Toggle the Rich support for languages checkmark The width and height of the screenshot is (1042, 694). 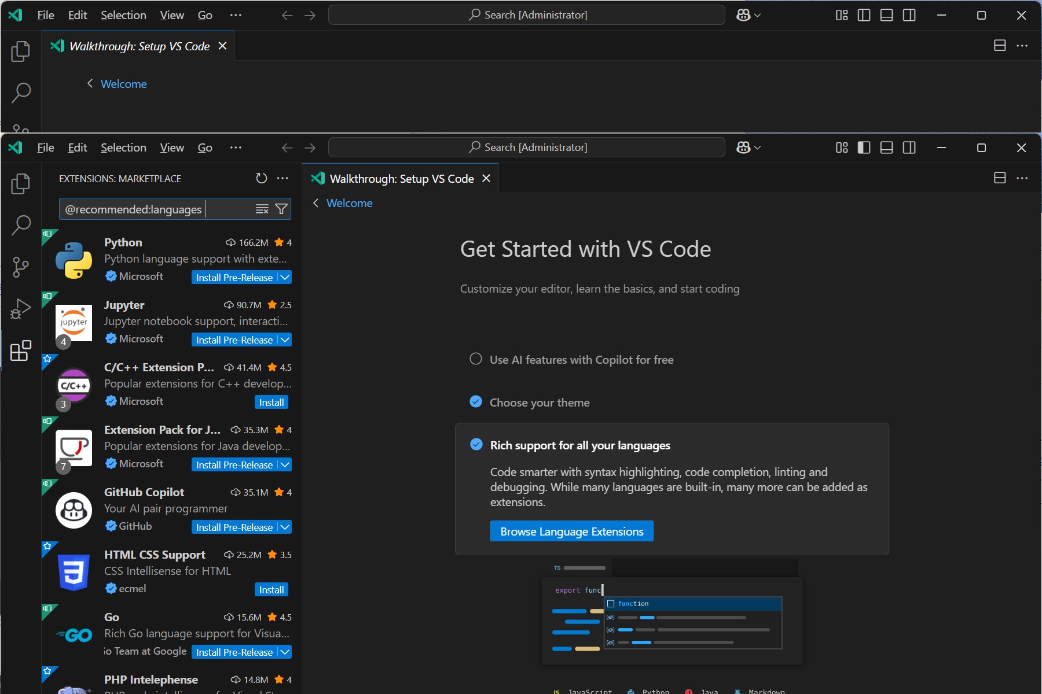476,445
